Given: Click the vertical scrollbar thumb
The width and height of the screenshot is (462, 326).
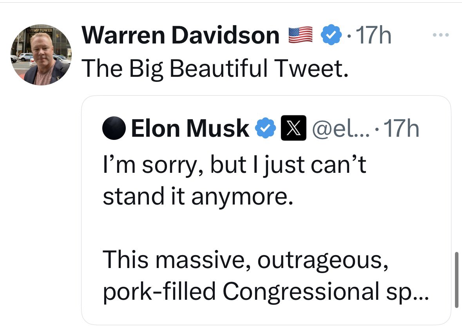Looking at the screenshot, I should [x=456, y=280].
